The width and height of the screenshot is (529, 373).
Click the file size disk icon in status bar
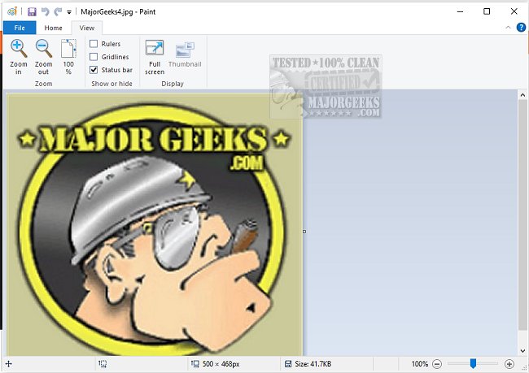coord(288,364)
